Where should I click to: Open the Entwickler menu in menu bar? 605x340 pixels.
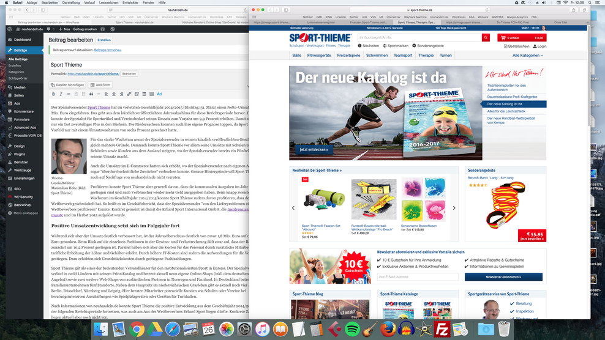130,2
